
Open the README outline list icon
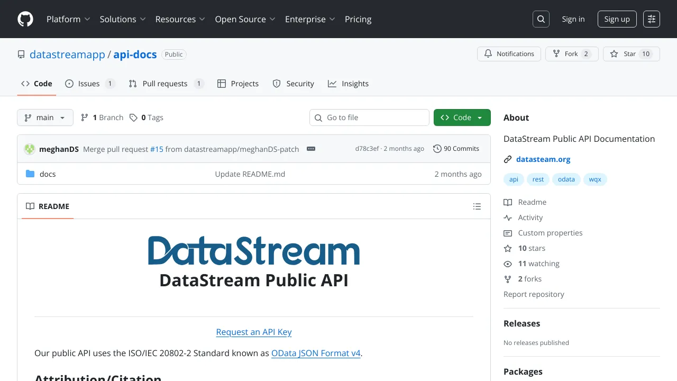pos(477,206)
